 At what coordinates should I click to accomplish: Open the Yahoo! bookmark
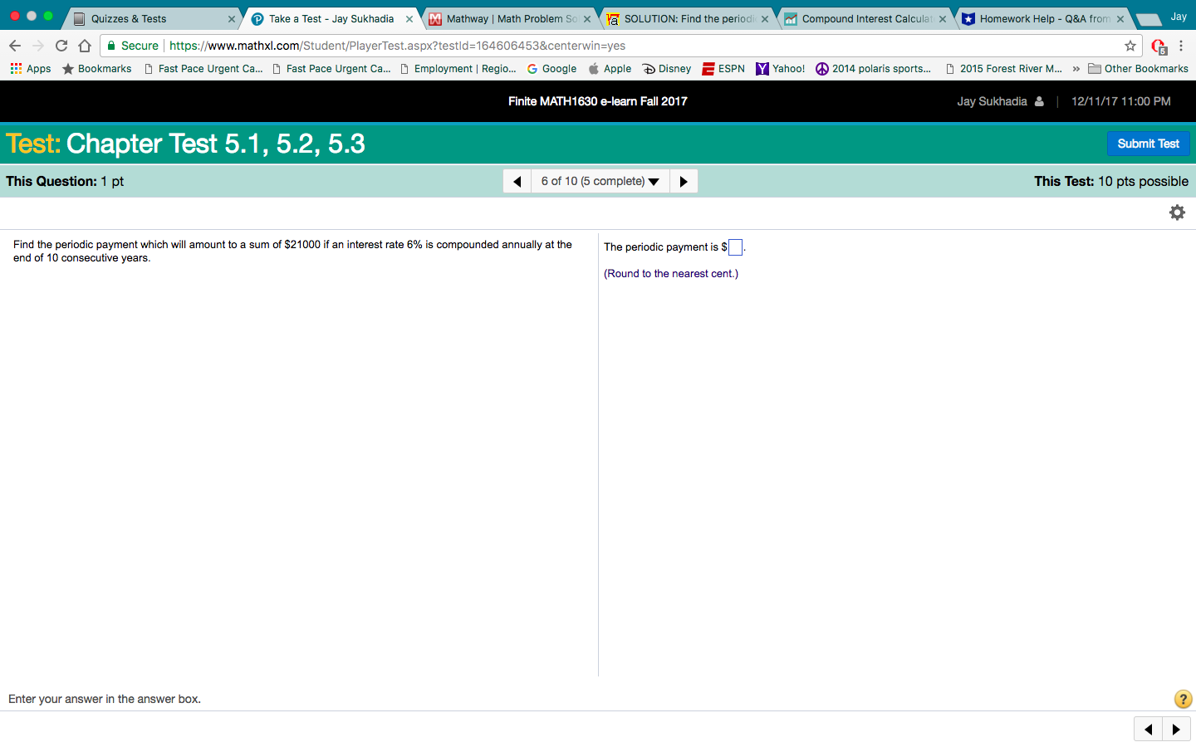(x=780, y=69)
